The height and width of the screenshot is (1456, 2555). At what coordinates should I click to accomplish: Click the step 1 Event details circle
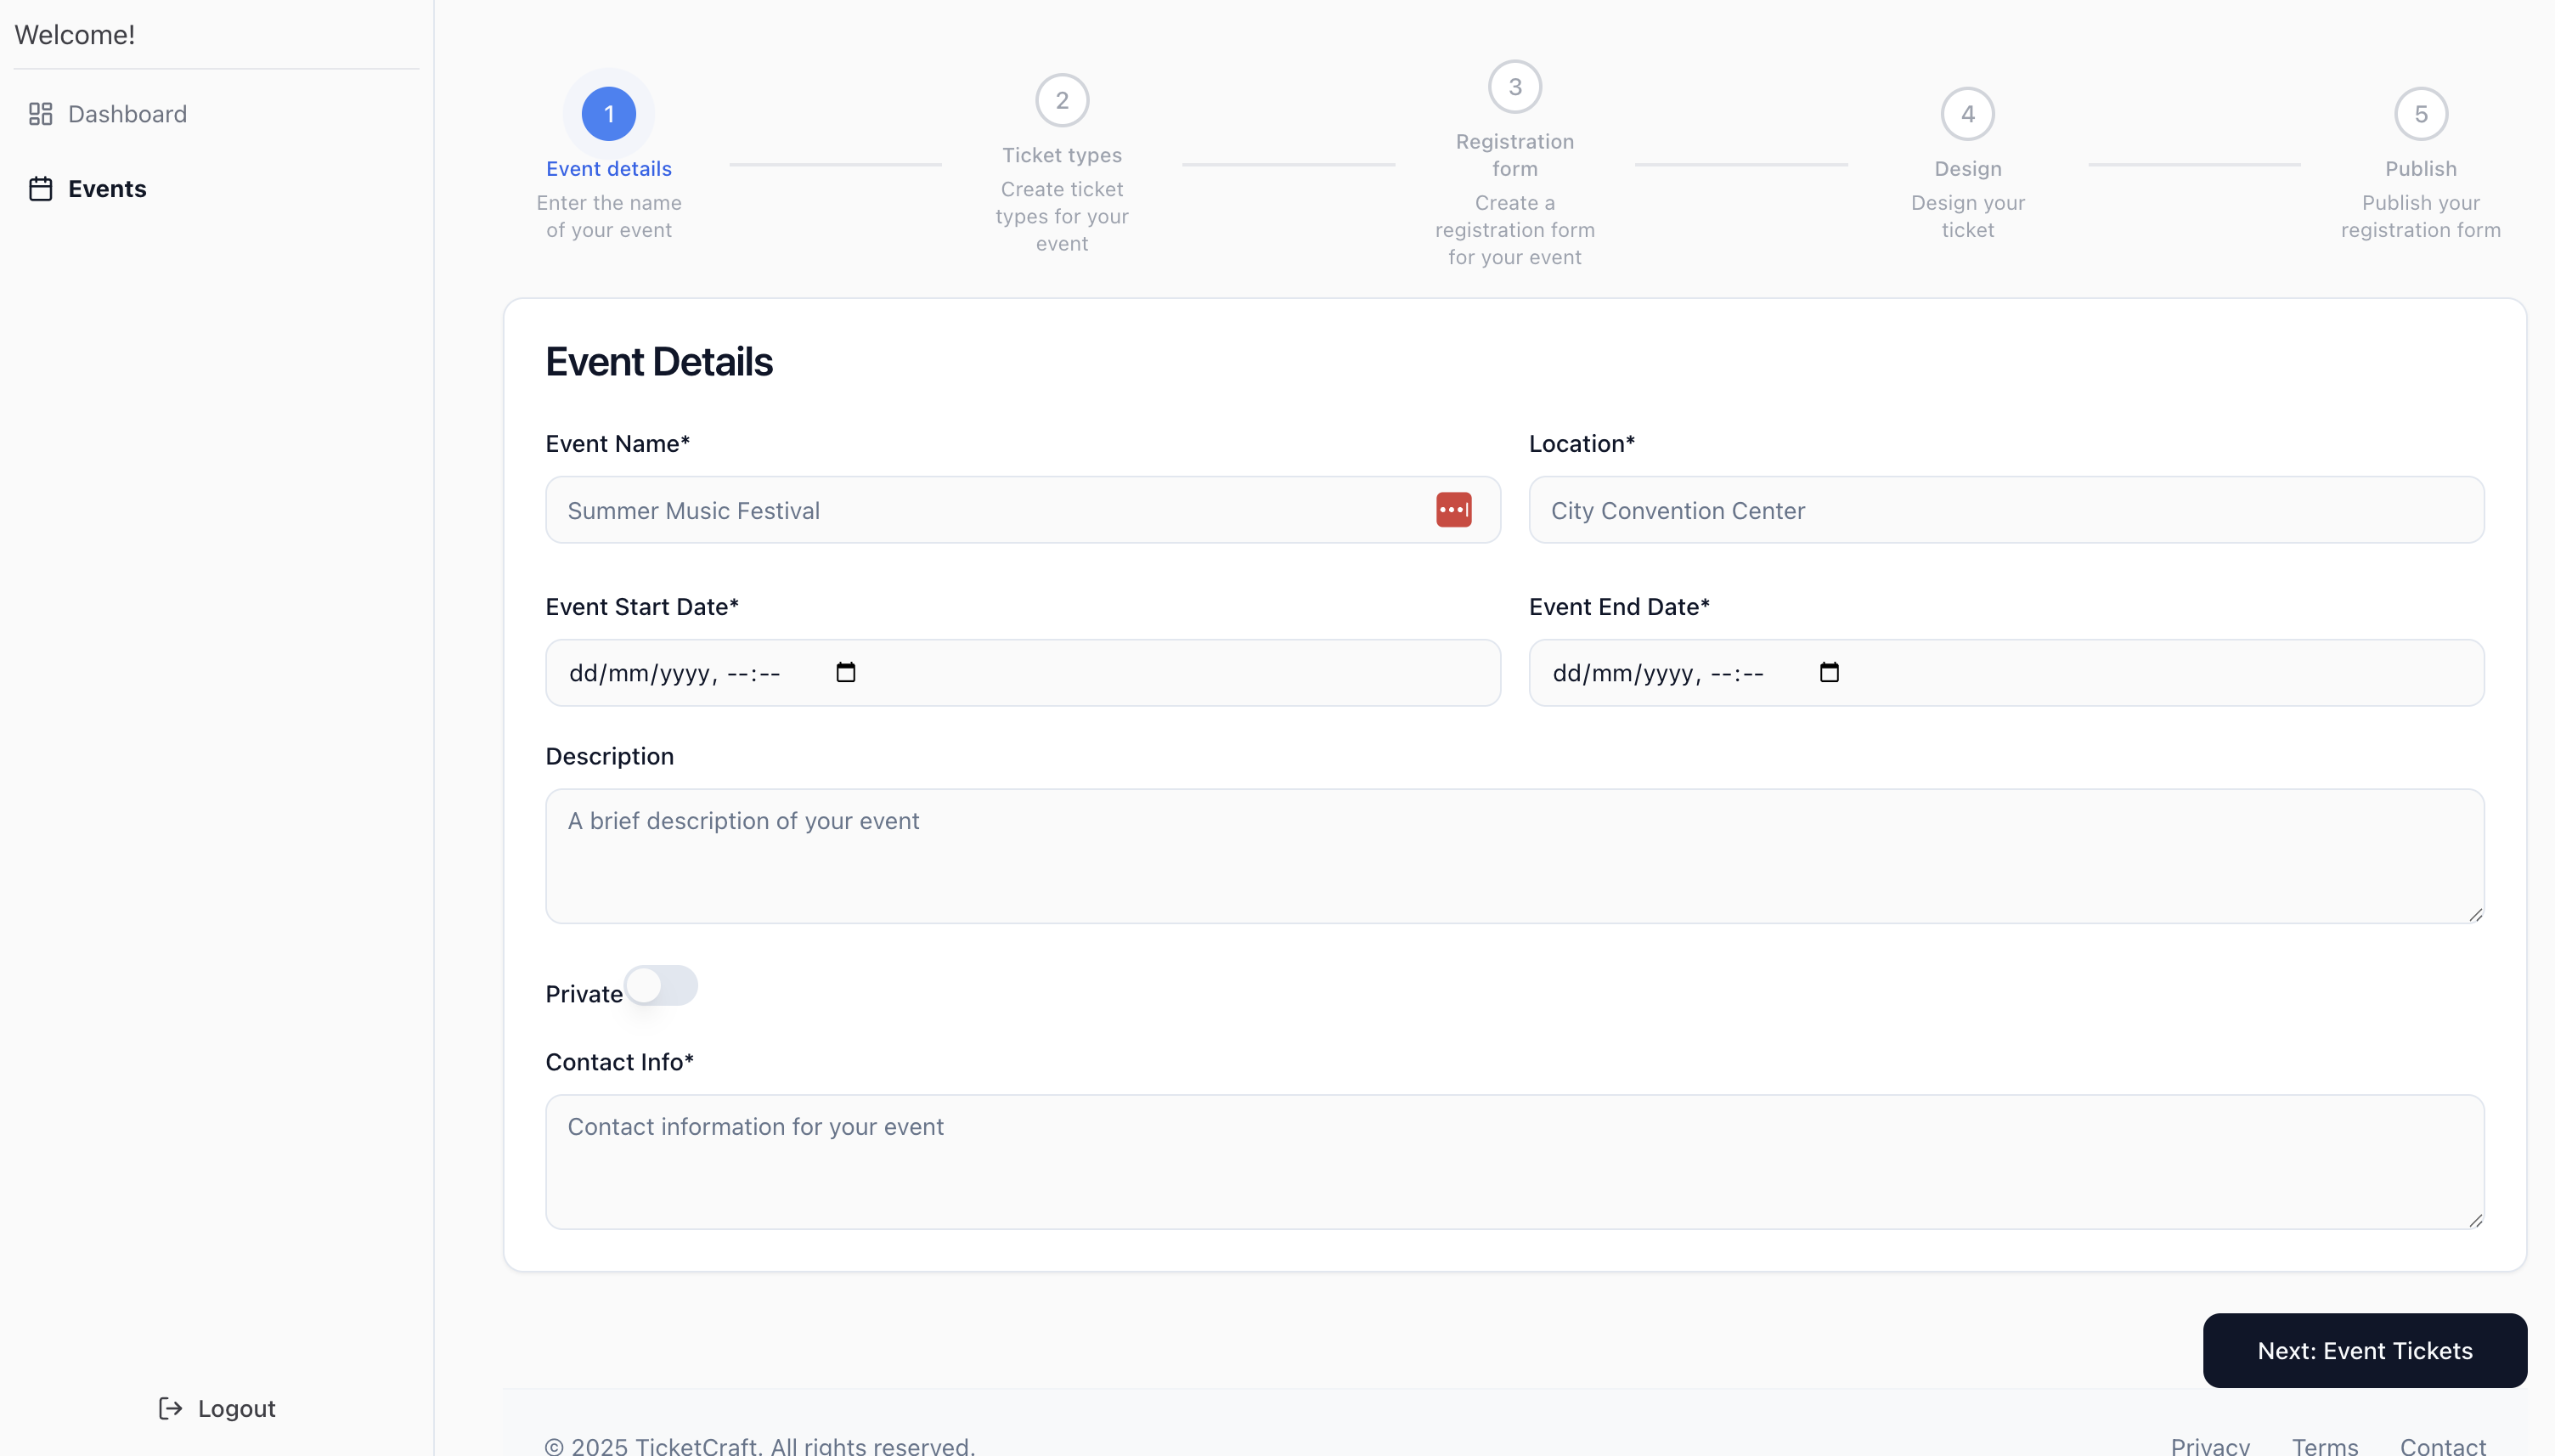point(609,113)
